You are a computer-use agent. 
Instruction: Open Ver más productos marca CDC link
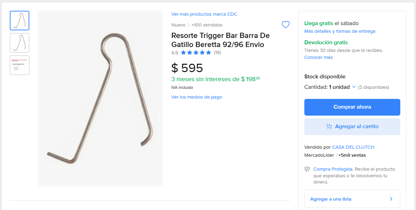point(204,14)
